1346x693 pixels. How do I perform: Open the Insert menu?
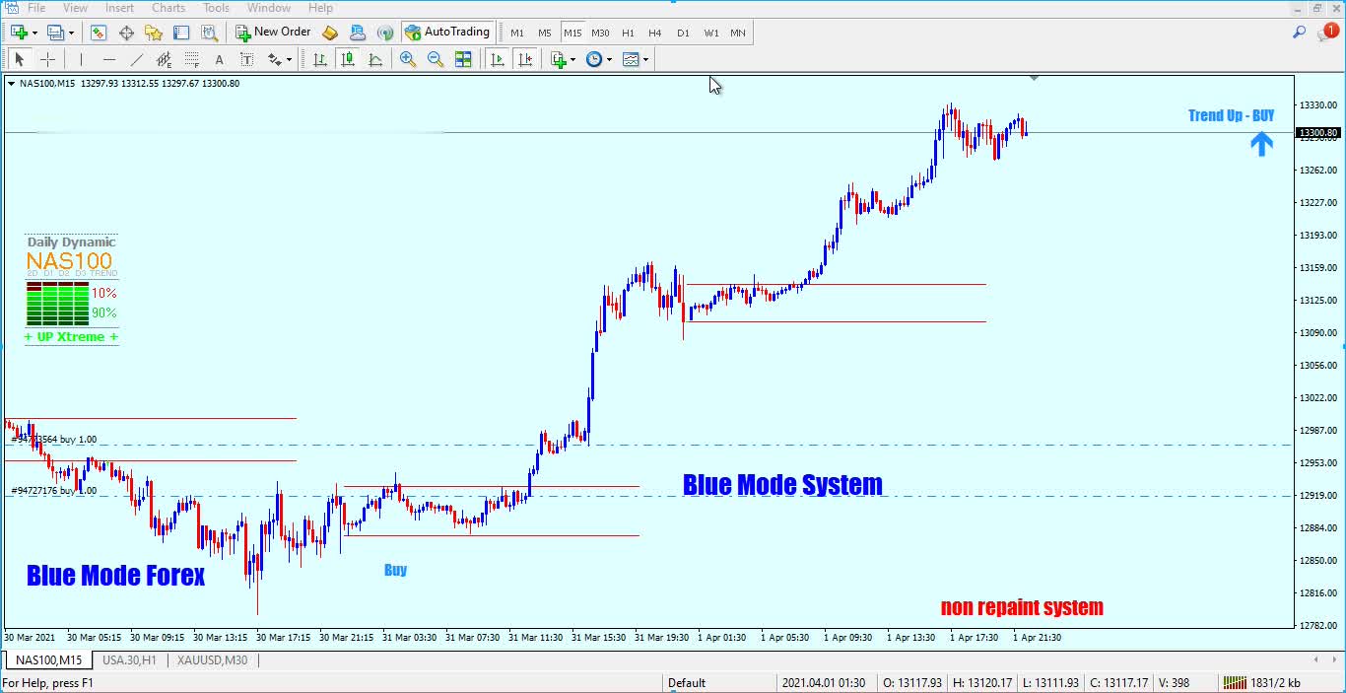[119, 8]
